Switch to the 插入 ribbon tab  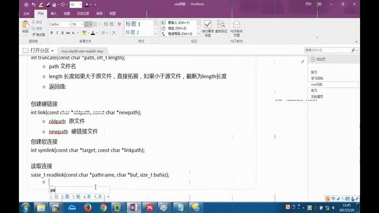pyautogui.click(x=54, y=14)
